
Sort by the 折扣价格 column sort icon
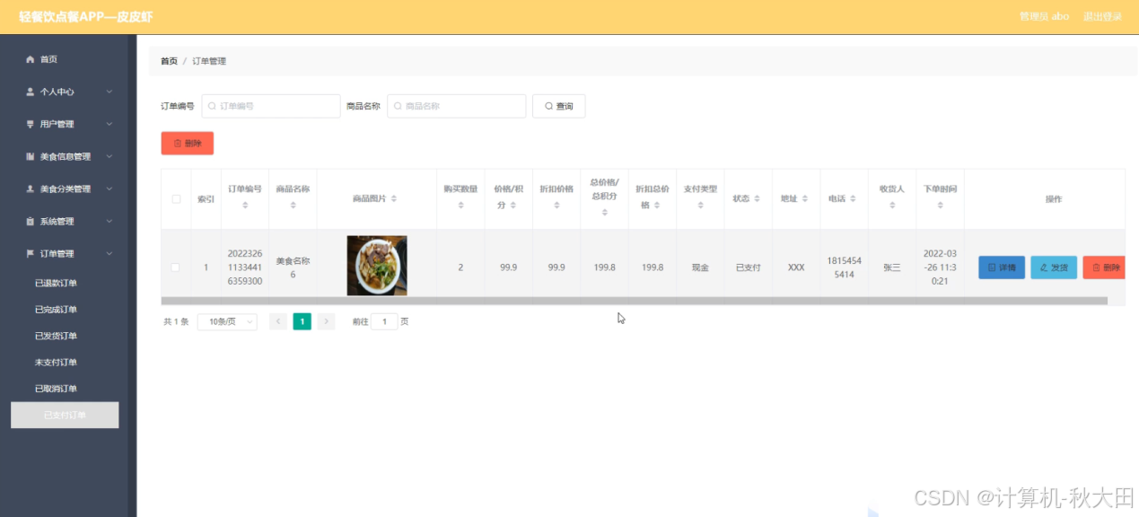pos(556,206)
